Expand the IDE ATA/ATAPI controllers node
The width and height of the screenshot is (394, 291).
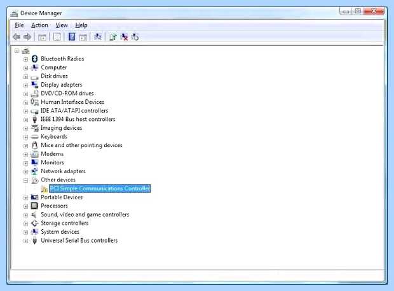[25, 111]
